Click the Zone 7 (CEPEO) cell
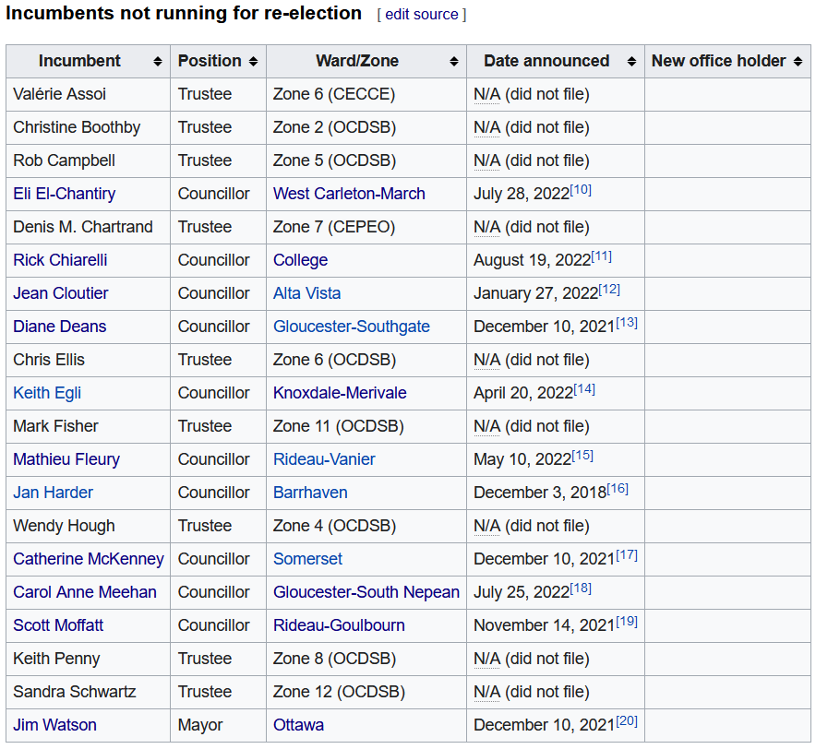816x749 pixels. [366, 227]
